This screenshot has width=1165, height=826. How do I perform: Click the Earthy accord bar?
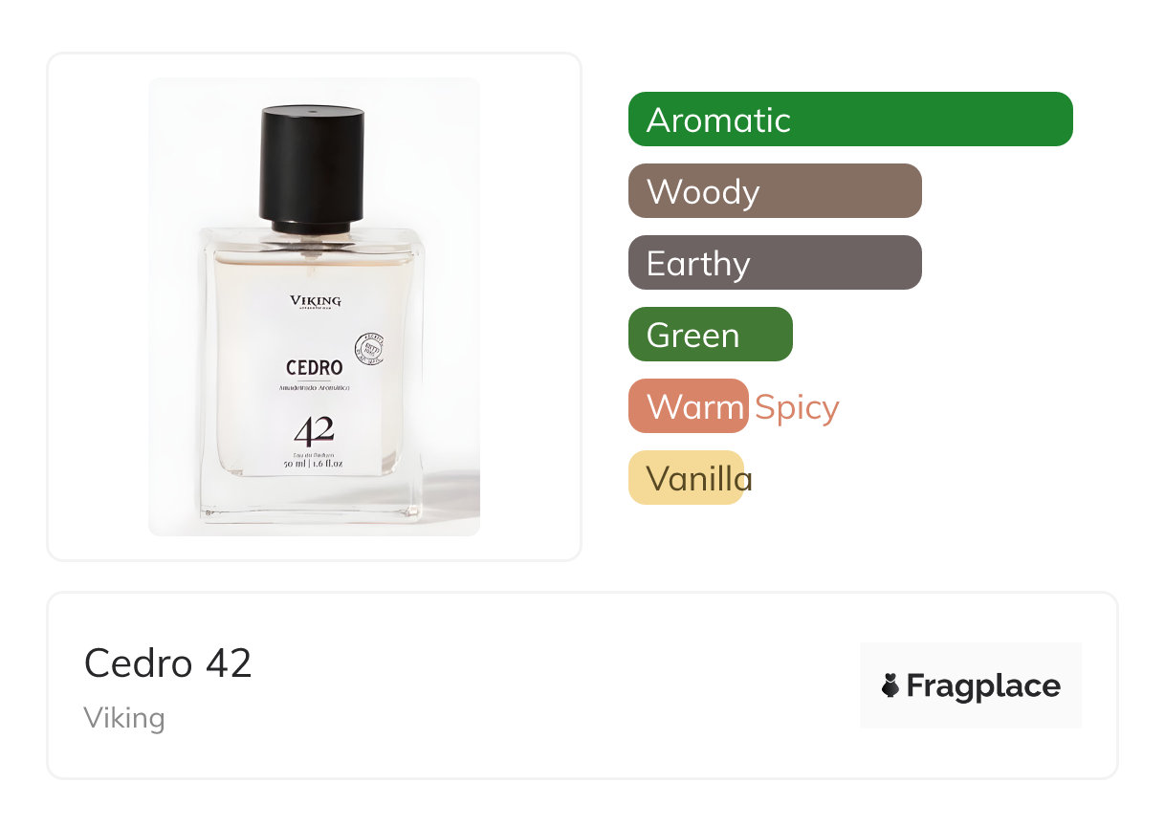tap(775, 263)
